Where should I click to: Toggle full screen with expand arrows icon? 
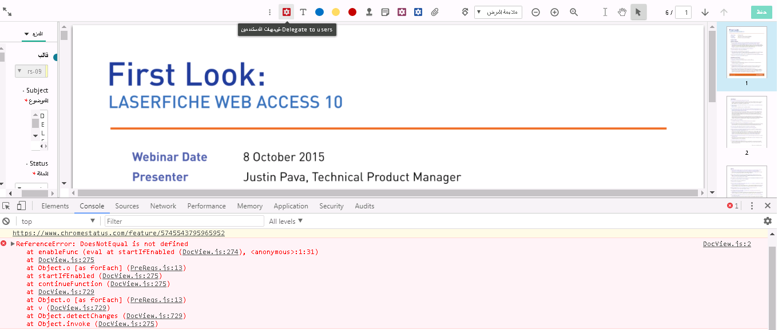click(7, 11)
